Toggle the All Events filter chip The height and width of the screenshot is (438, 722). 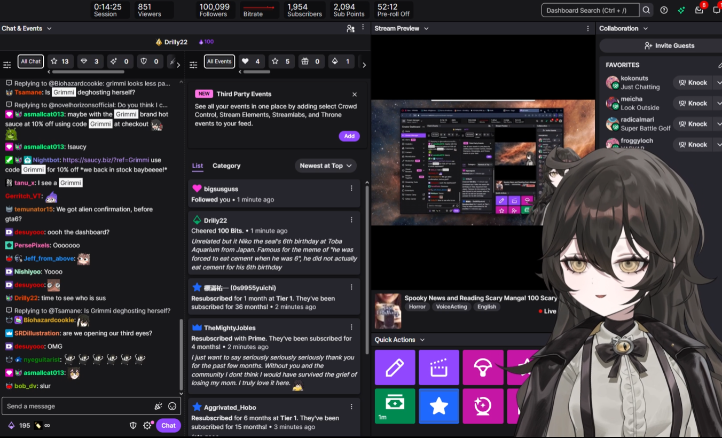219,61
